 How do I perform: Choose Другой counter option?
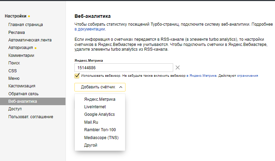point(91,145)
